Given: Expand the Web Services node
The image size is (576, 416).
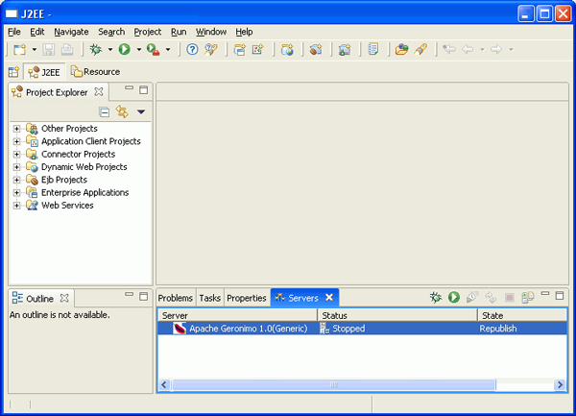Looking at the screenshot, I should [x=16, y=206].
